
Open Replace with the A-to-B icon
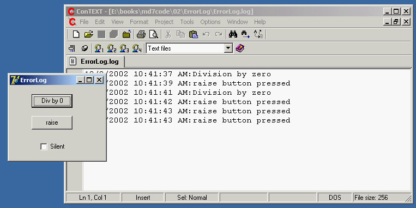point(258,34)
